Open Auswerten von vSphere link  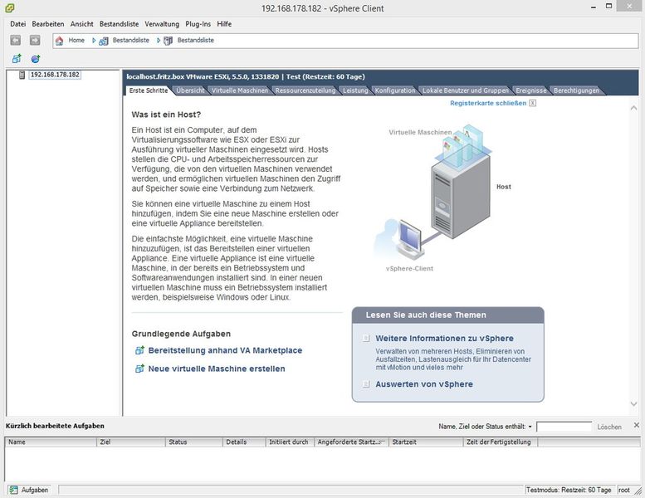(x=424, y=384)
